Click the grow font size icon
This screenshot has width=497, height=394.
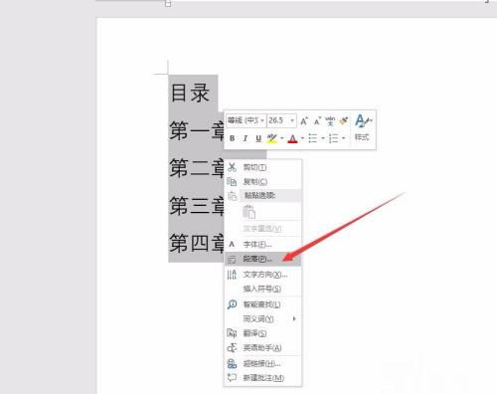[x=304, y=121]
